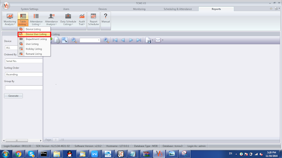Image resolution: width=282 pixels, height=158 pixels.
Task: Jump to last report page
Action: 139,40
